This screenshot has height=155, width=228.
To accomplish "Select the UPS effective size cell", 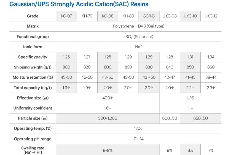I will point(190,98).
